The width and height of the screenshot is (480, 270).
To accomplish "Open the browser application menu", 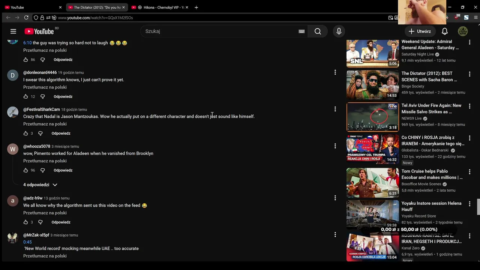I will pyautogui.click(x=476, y=18).
